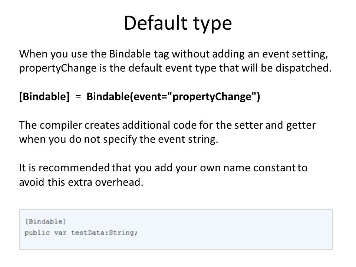
Task: Click the 'name constant' phrase
Action: click(x=260, y=168)
